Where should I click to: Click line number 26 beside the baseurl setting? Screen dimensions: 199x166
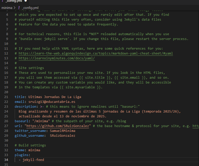pos(6,121)
